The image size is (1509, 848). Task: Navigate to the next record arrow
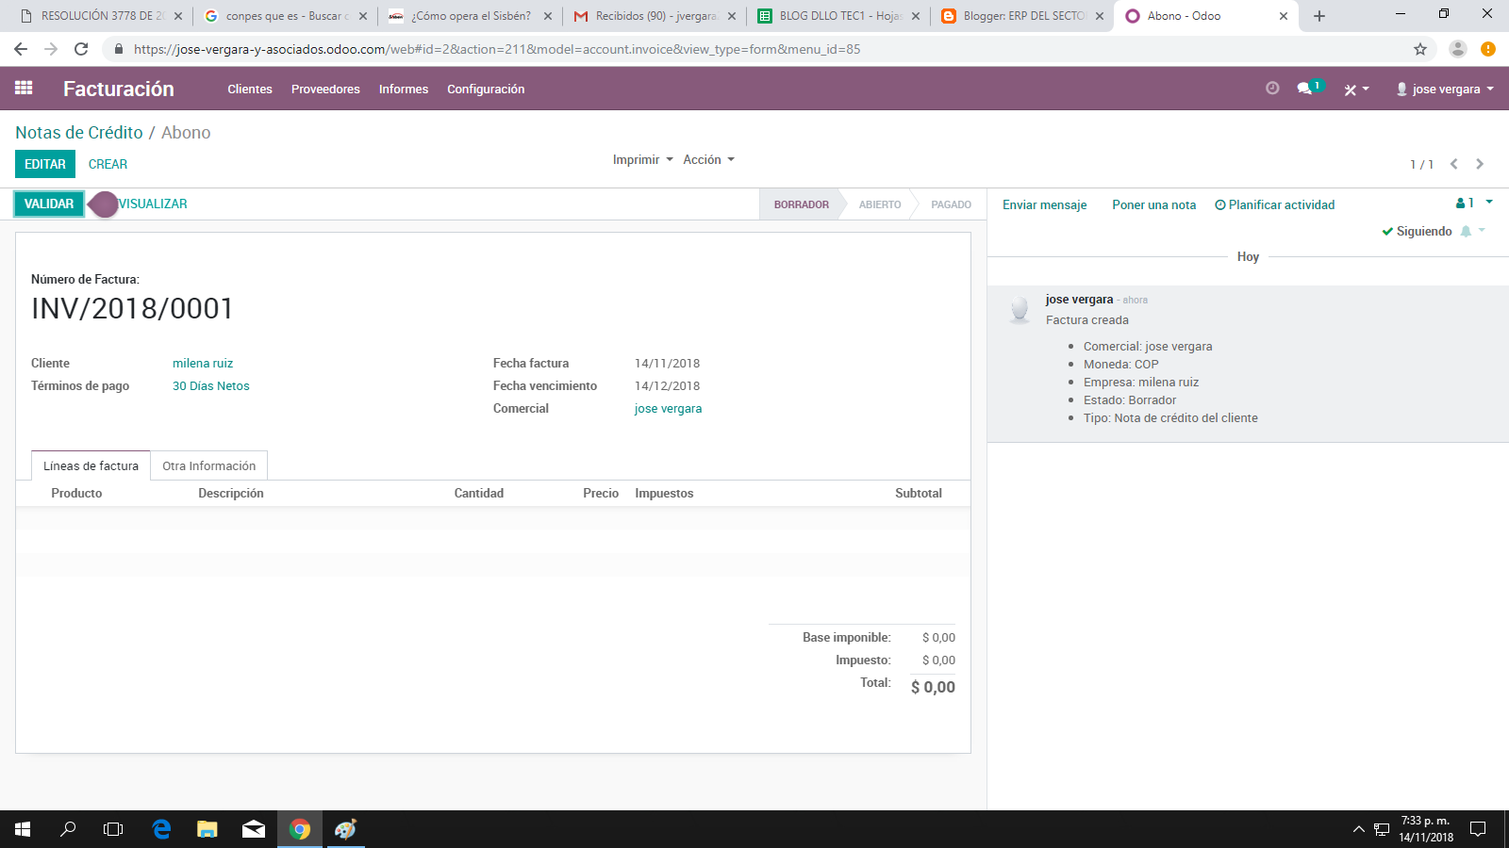click(x=1479, y=163)
